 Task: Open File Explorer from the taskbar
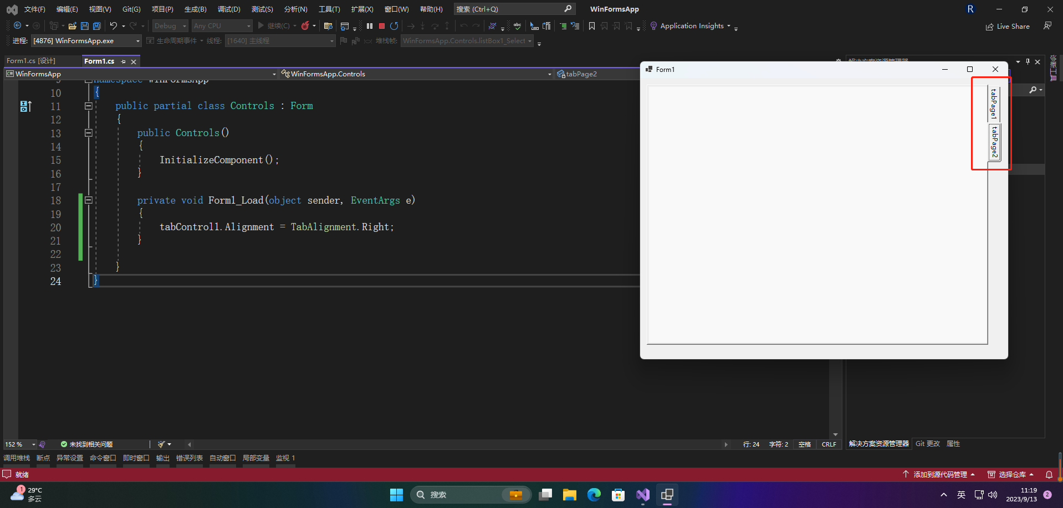tap(569, 495)
